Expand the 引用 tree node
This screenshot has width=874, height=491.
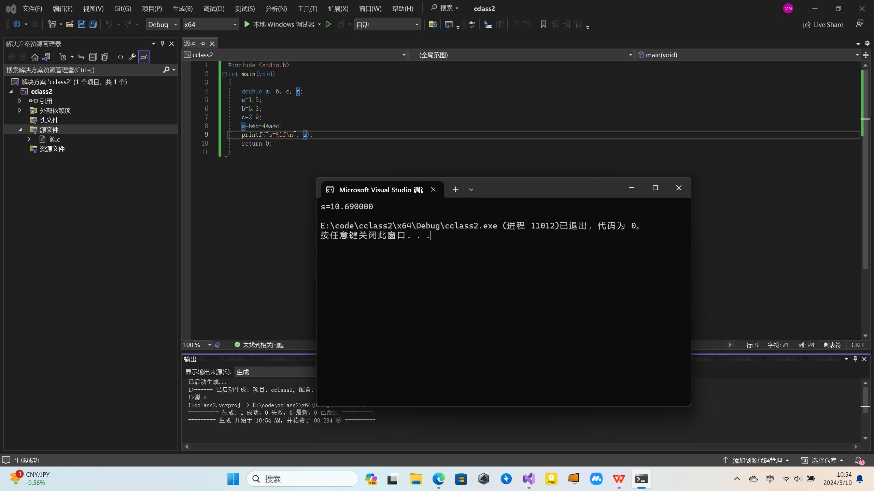click(x=19, y=101)
